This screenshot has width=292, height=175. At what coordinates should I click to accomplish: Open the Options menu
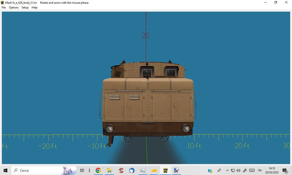point(14,8)
